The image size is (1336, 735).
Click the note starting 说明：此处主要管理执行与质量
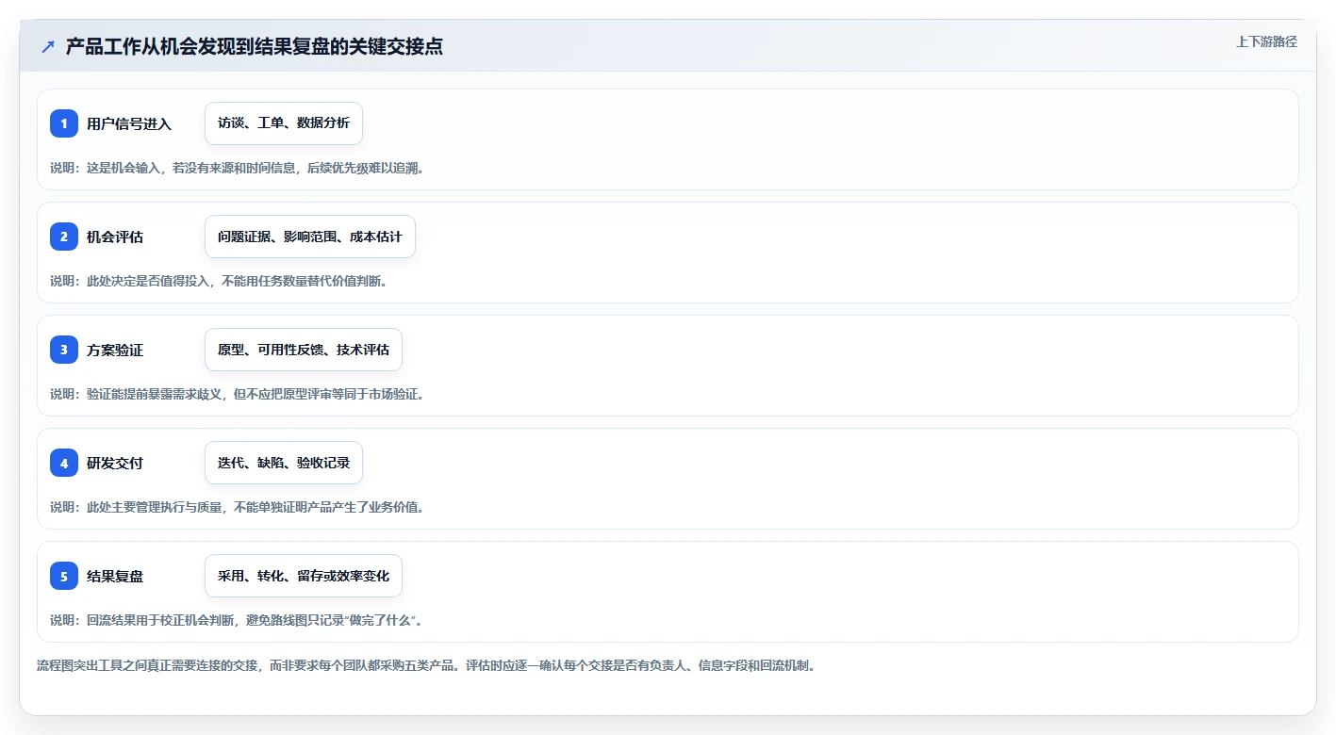[237, 507]
